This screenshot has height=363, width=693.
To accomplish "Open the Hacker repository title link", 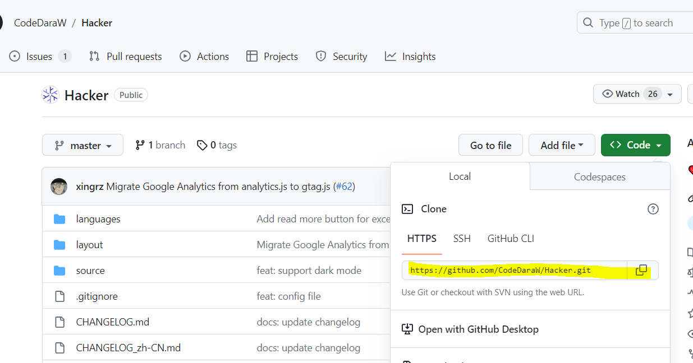I will pyautogui.click(x=86, y=95).
